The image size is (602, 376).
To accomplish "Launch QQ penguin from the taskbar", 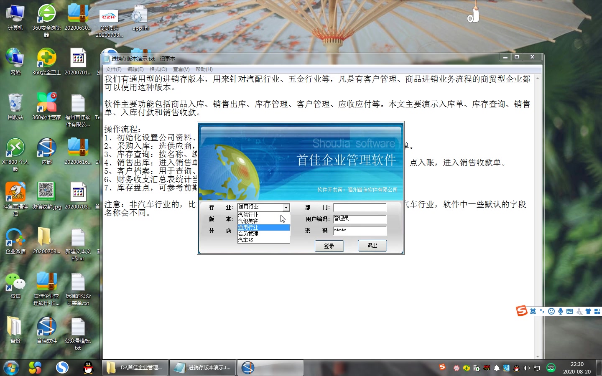I will (88, 368).
